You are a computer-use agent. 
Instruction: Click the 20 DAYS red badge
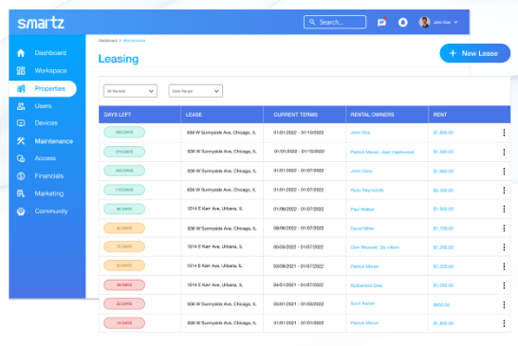click(124, 303)
